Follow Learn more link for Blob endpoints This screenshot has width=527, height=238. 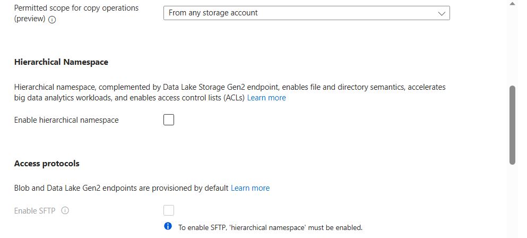250,188
